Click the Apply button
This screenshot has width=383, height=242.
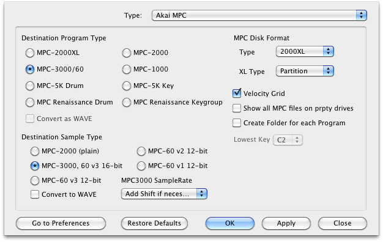pyautogui.click(x=286, y=223)
